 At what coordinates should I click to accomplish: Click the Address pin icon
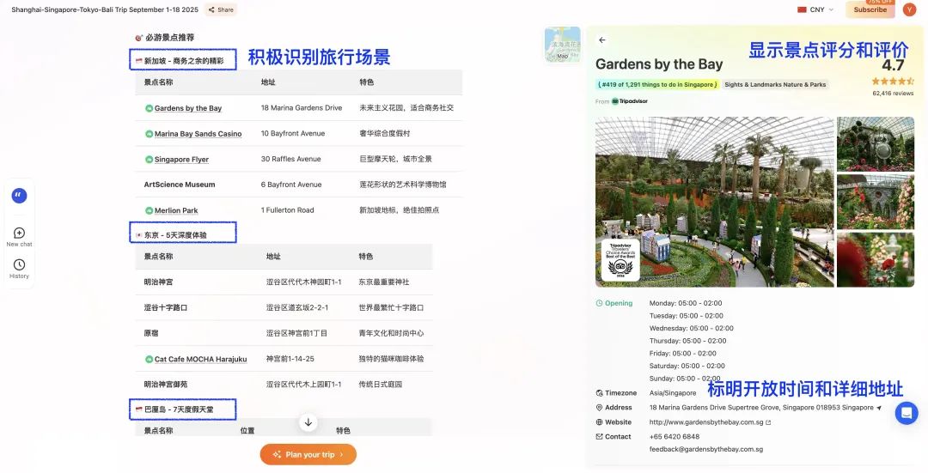[599, 408]
